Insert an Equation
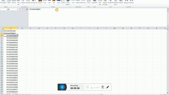 point(126,2)
